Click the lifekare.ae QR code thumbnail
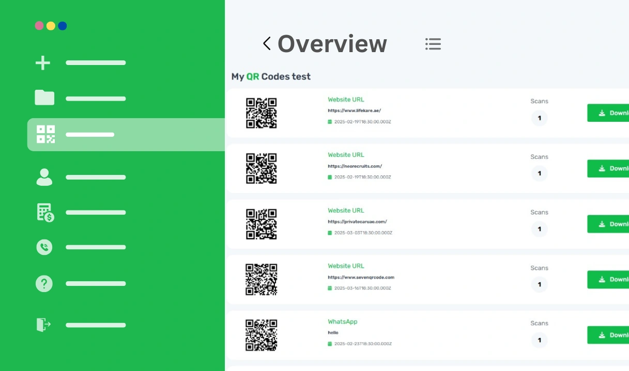The image size is (629, 371). click(261, 113)
